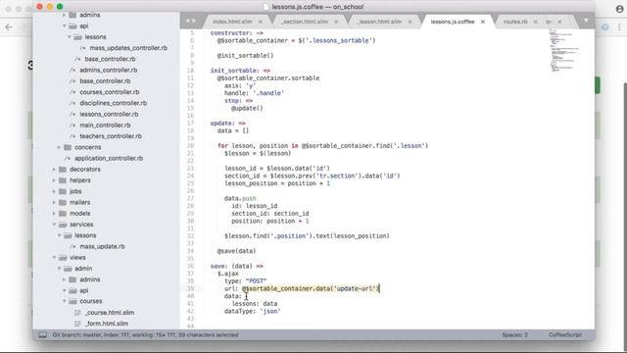Open mass_updates_controller.rb file
This screenshot has height=353, width=627.
[x=128, y=48]
